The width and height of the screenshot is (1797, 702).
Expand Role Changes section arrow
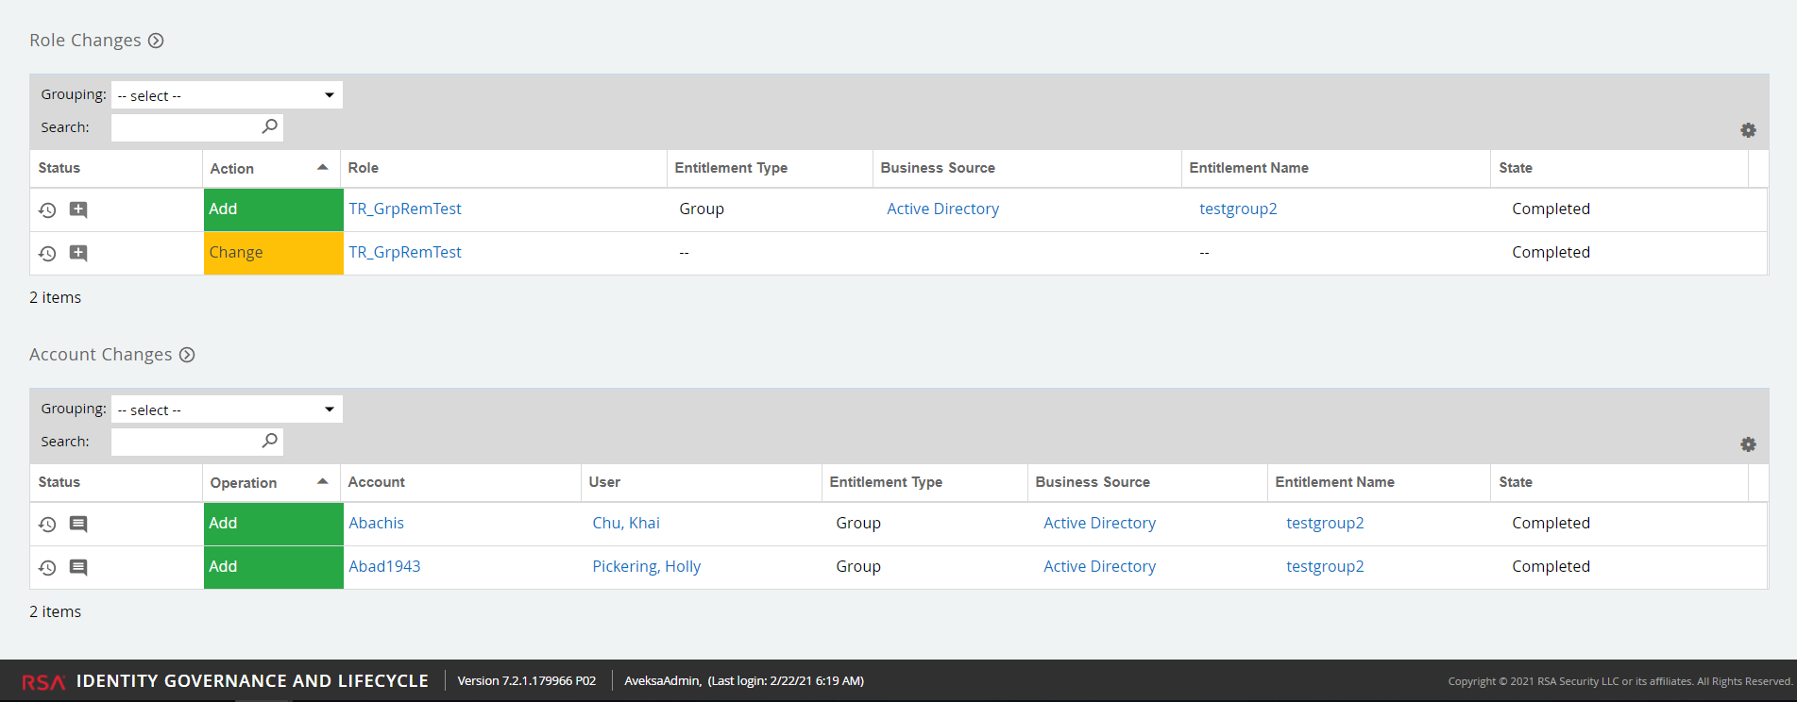tap(157, 41)
